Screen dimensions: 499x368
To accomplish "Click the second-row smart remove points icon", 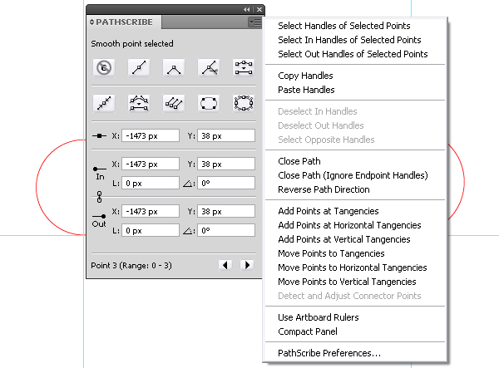I will (139, 103).
